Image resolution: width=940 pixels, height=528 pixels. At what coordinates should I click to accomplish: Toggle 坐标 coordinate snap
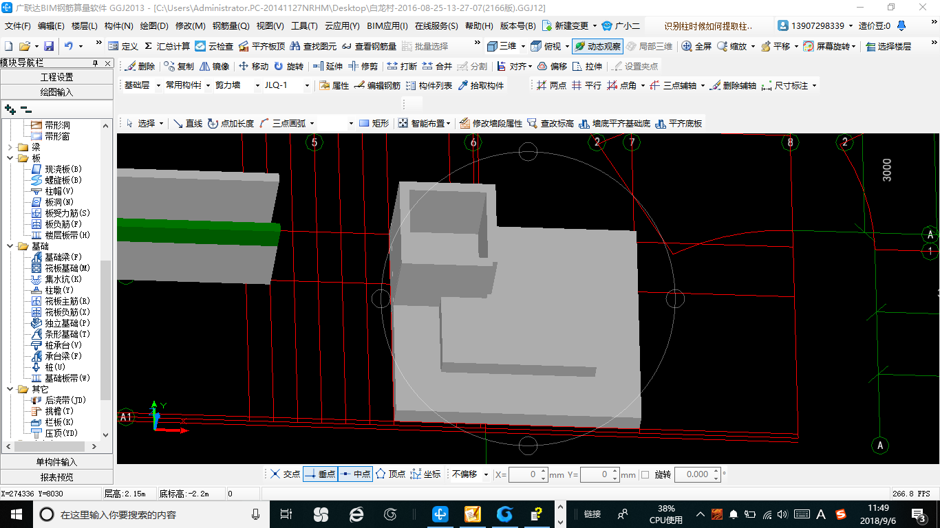point(425,474)
